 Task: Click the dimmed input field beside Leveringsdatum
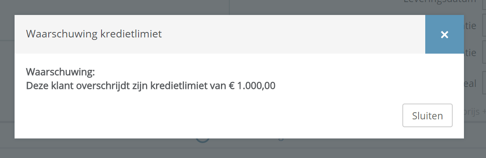(x=484, y=5)
